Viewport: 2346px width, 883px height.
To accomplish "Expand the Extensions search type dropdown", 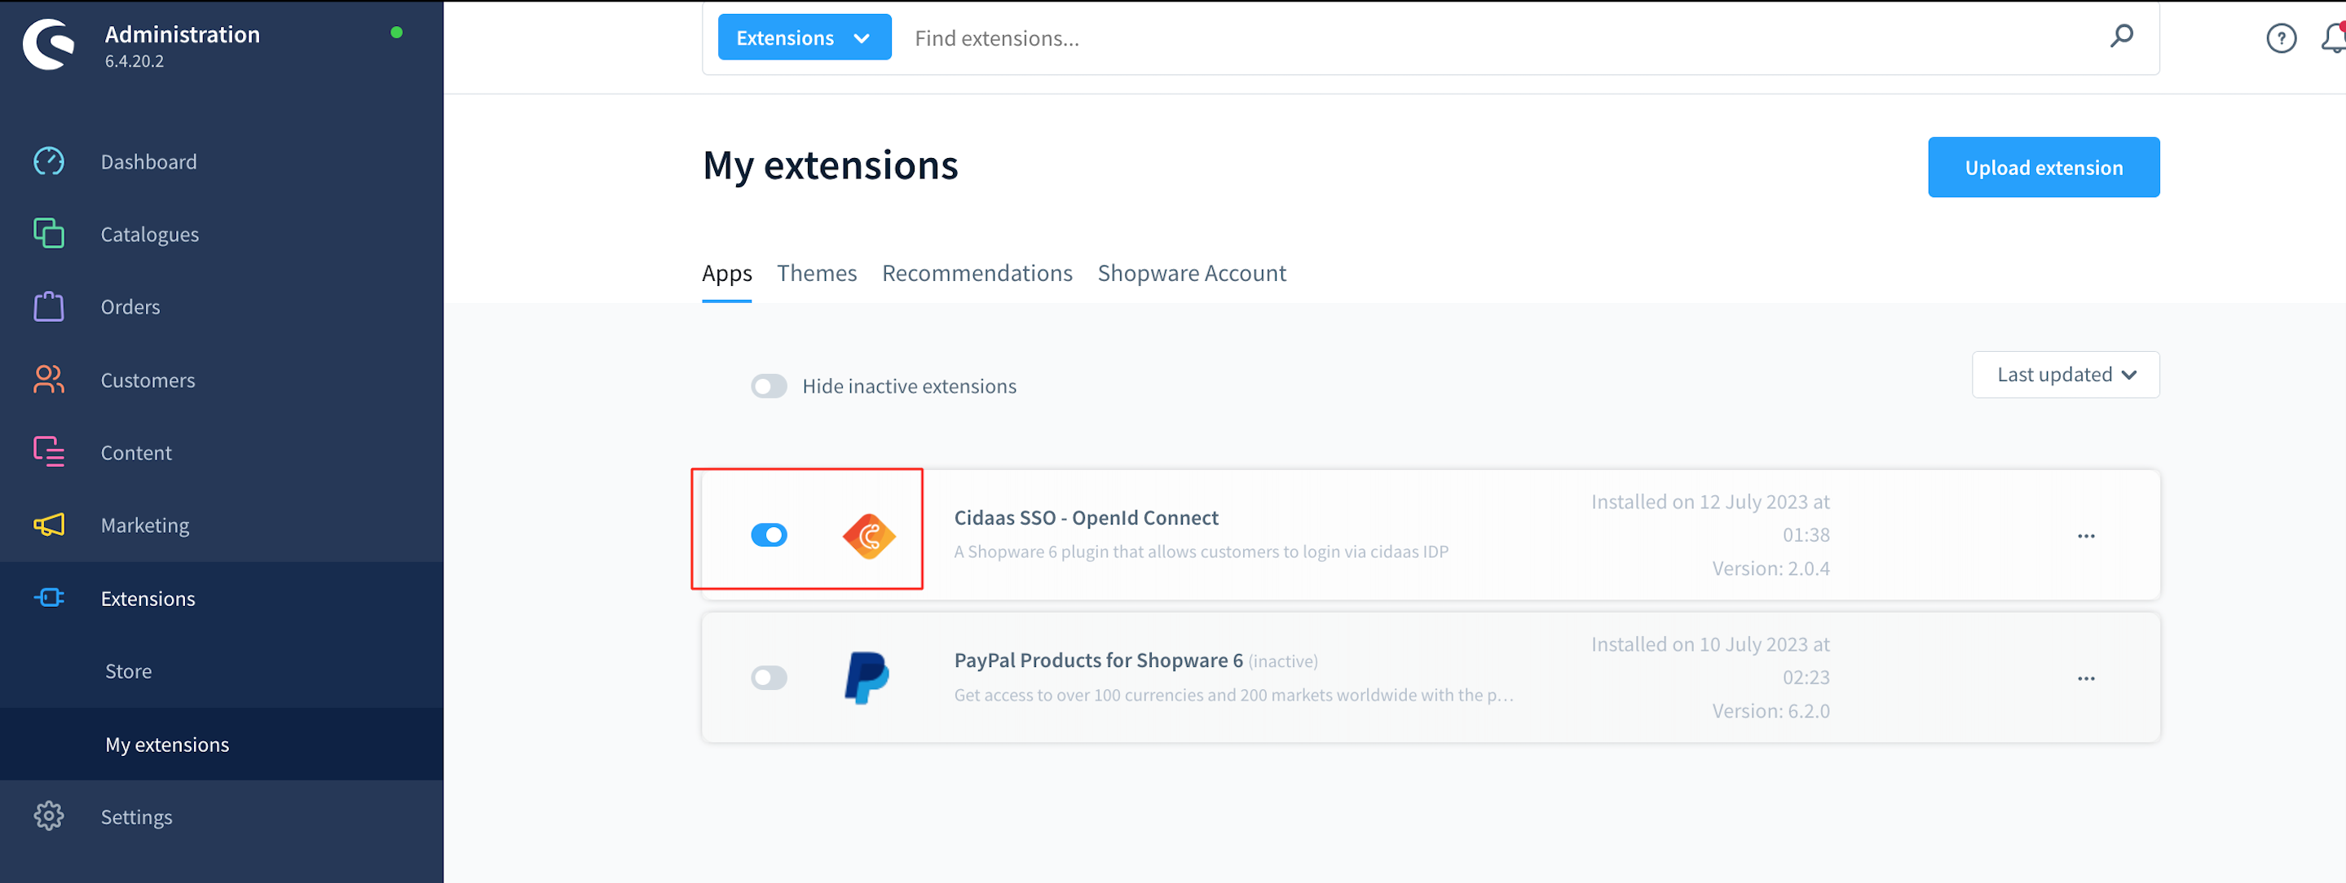I will [803, 38].
